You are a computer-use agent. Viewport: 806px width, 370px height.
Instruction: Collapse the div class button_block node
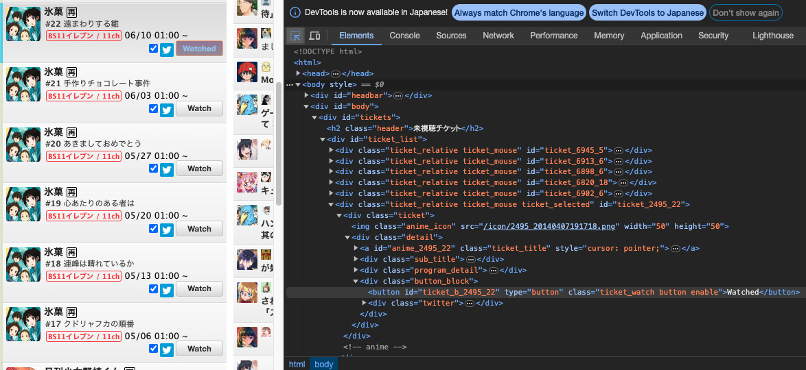(x=356, y=281)
